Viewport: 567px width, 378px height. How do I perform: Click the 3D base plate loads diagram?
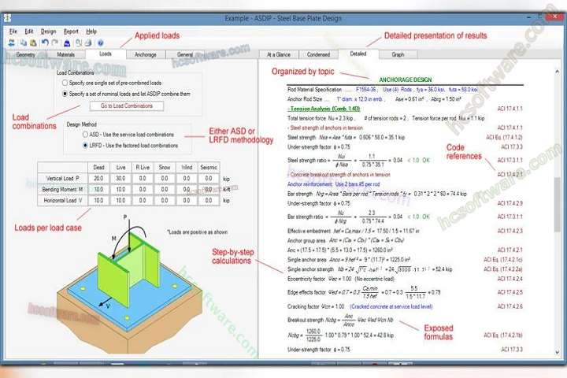coord(128,284)
